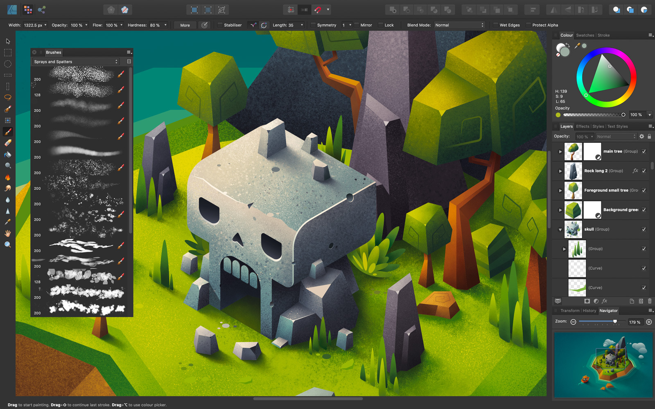Enable the Stabiliser checkbox

[x=220, y=25]
